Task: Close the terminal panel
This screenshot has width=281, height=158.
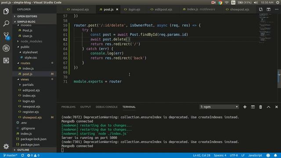Action: tap(276, 107)
